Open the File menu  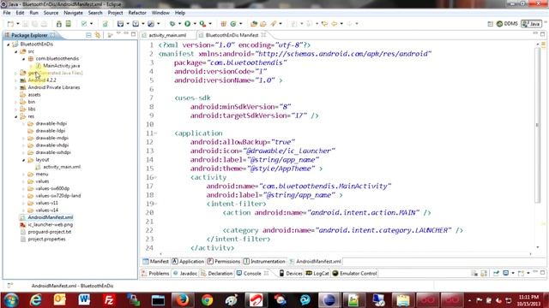(x=7, y=13)
